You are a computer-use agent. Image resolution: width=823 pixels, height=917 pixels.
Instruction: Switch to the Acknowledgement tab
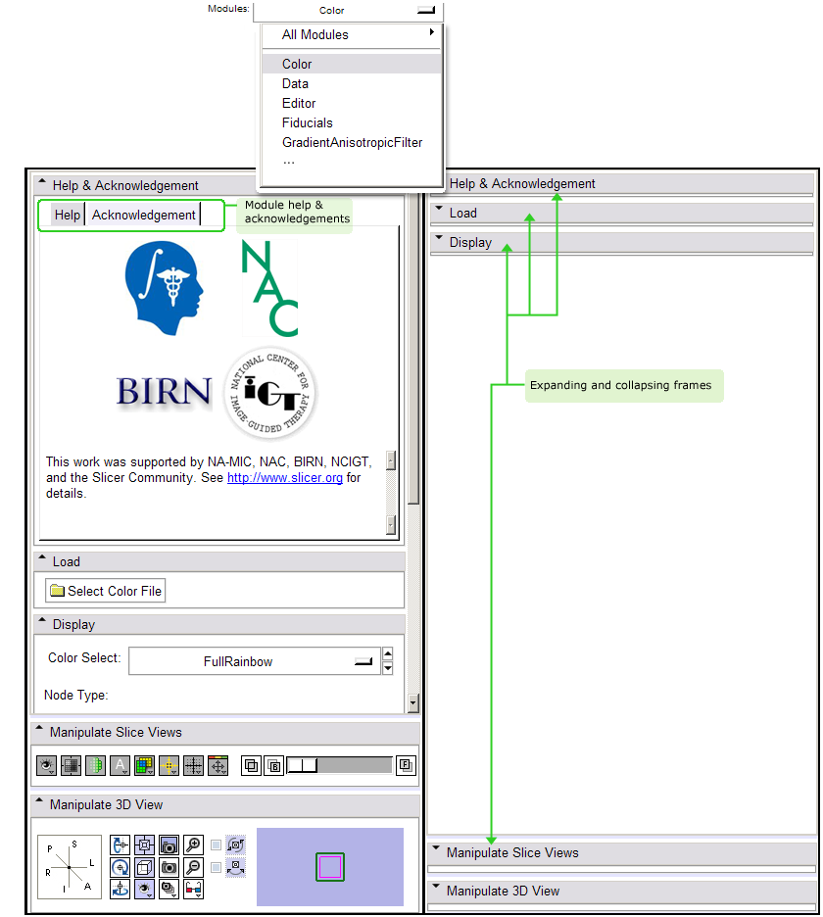(144, 215)
